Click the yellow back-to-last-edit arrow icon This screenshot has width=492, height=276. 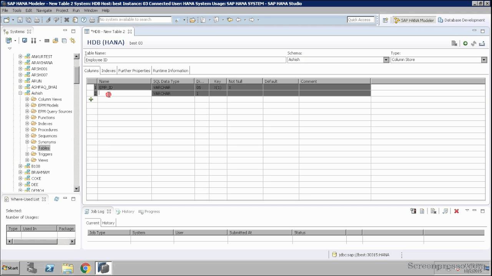point(230,20)
